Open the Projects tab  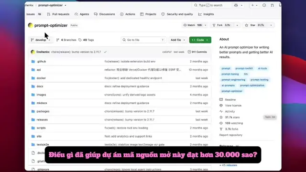pyautogui.click(x=148, y=14)
